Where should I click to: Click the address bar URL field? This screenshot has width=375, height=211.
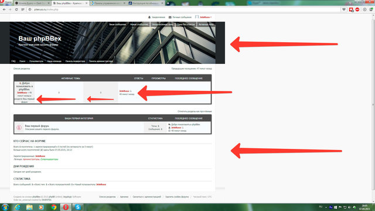point(186,9)
